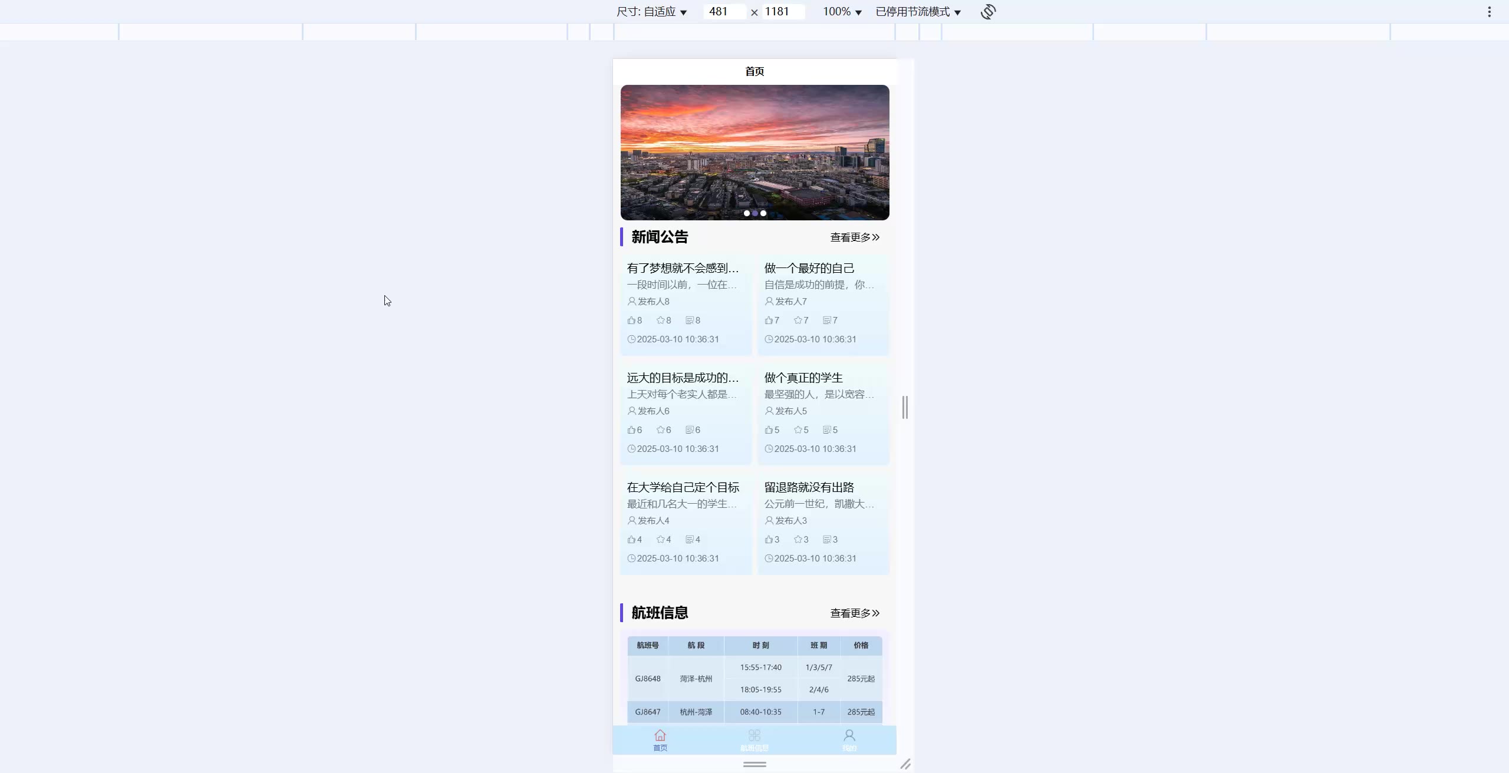
Task: Open the 尺寸: 自适应 dimensions dropdown
Action: (651, 12)
